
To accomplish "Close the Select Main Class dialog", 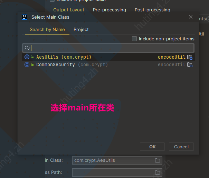I will 191,17.
